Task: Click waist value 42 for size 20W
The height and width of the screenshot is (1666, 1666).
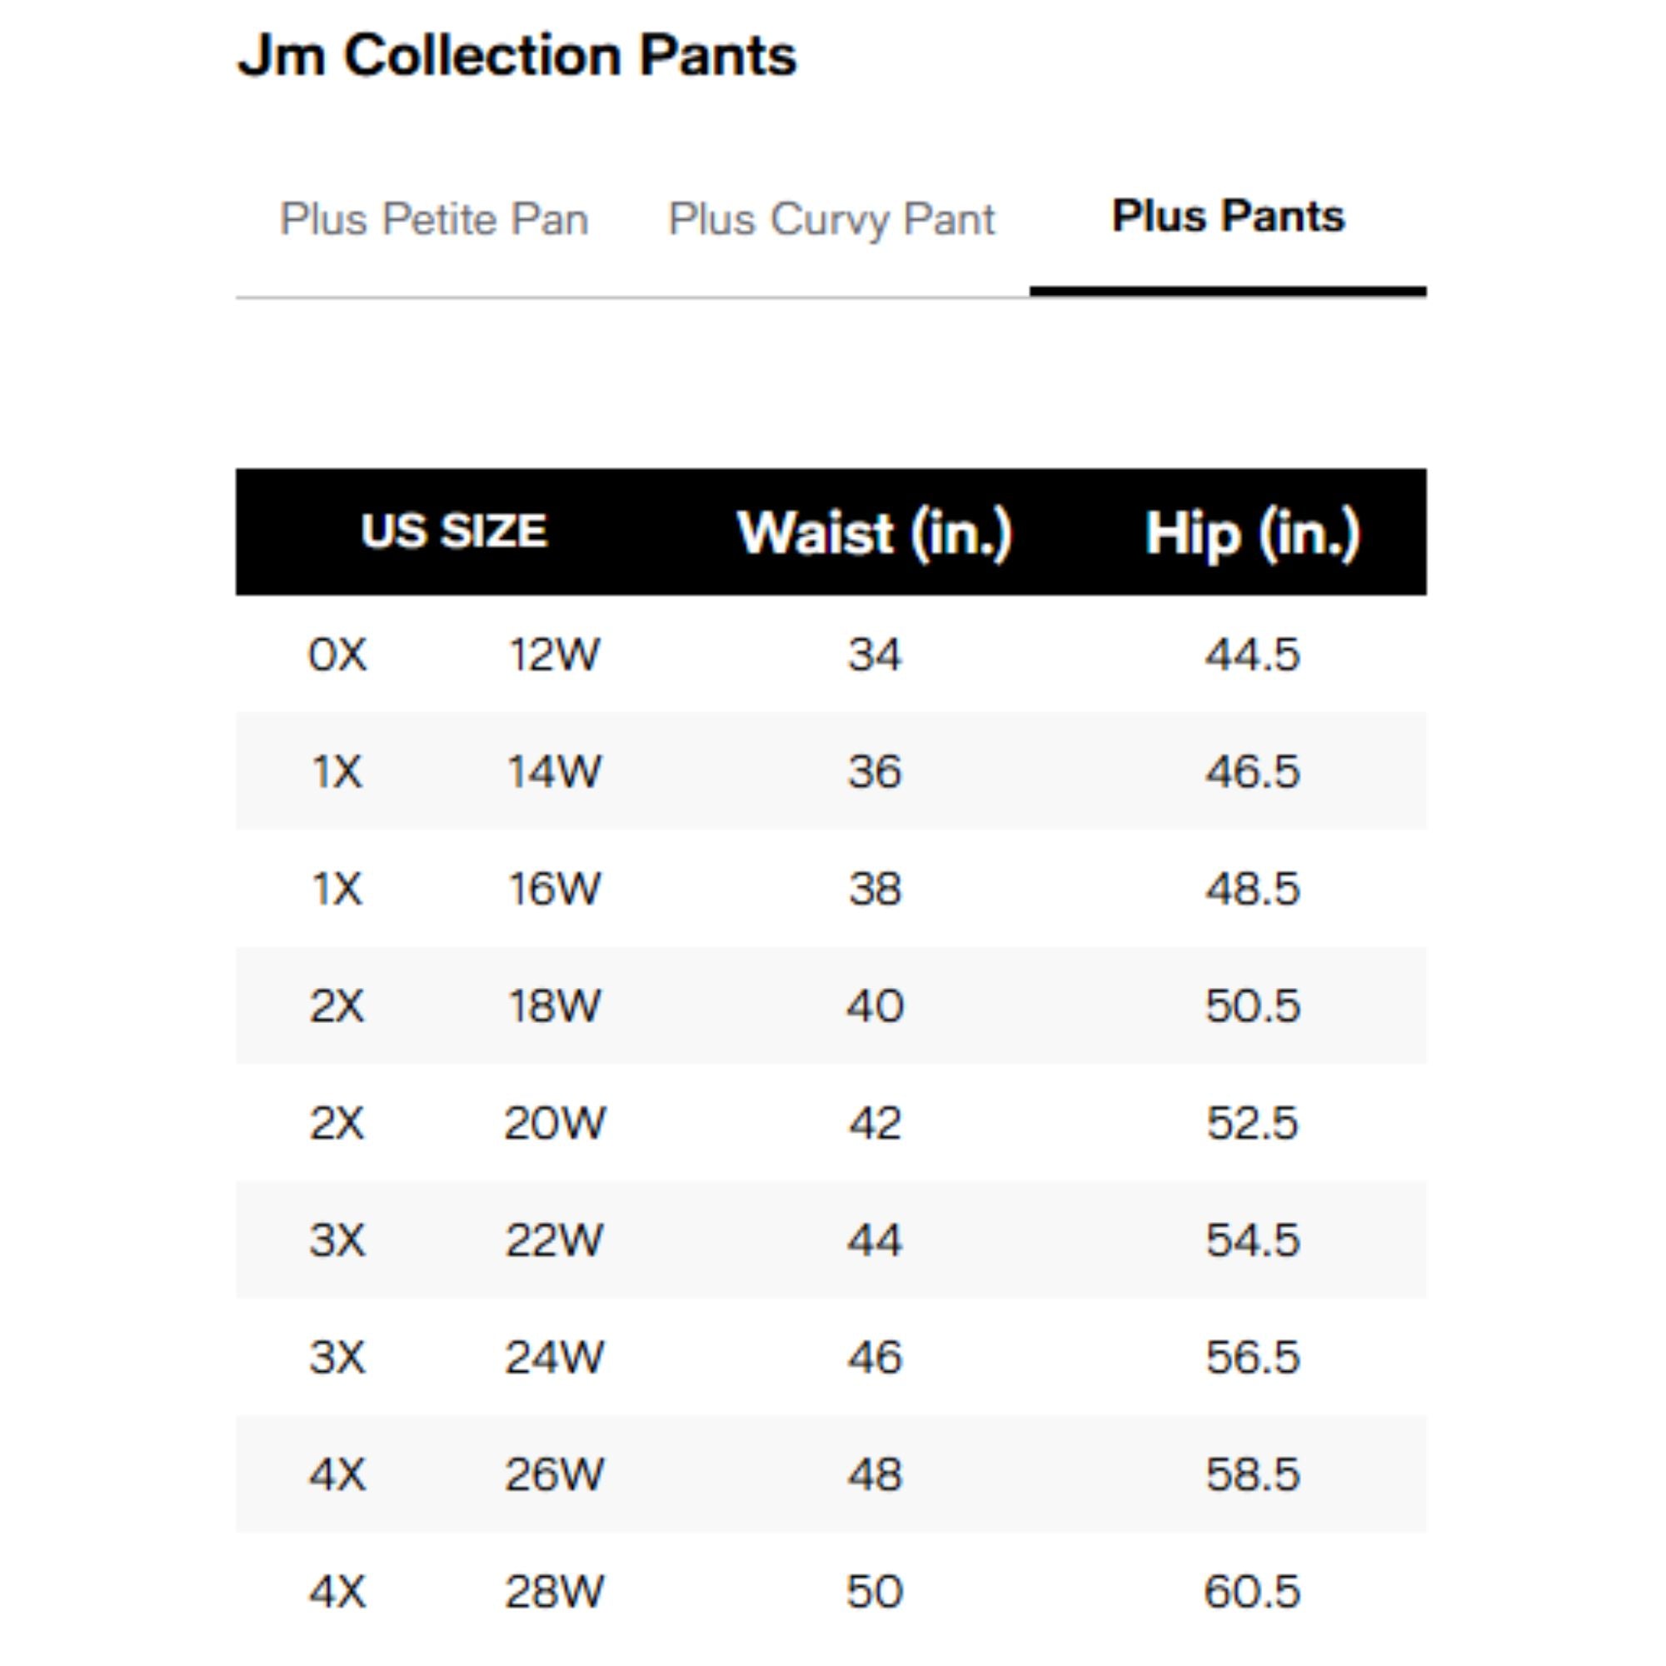Action: tap(874, 1123)
